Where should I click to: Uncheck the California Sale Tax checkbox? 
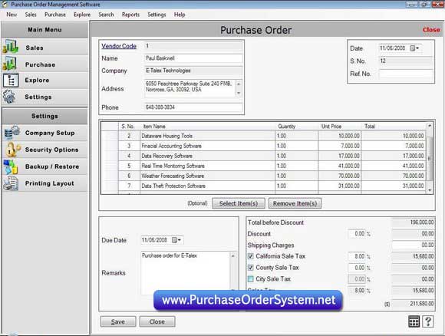point(251,256)
